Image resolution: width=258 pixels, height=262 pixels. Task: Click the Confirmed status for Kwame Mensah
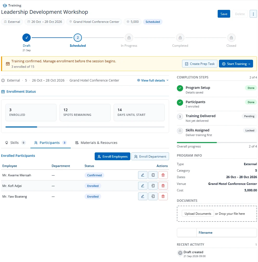tap(94, 175)
